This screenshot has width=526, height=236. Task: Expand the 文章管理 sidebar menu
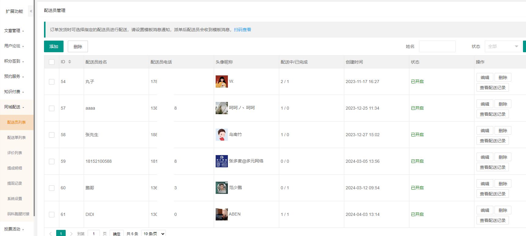point(14,31)
